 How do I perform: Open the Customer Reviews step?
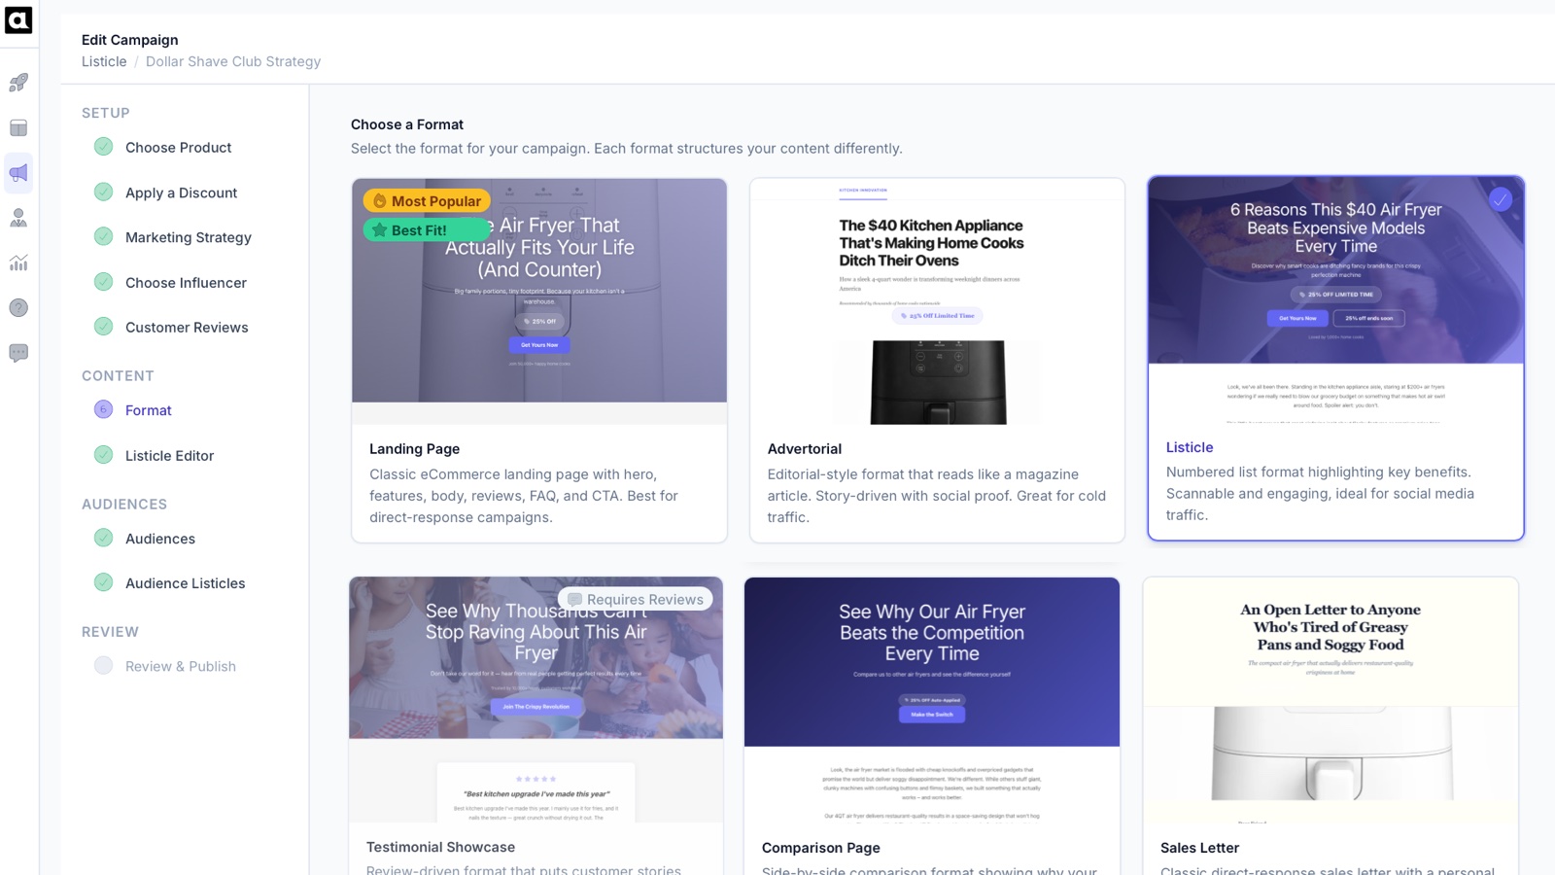pyautogui.click(x=185, y=327)
